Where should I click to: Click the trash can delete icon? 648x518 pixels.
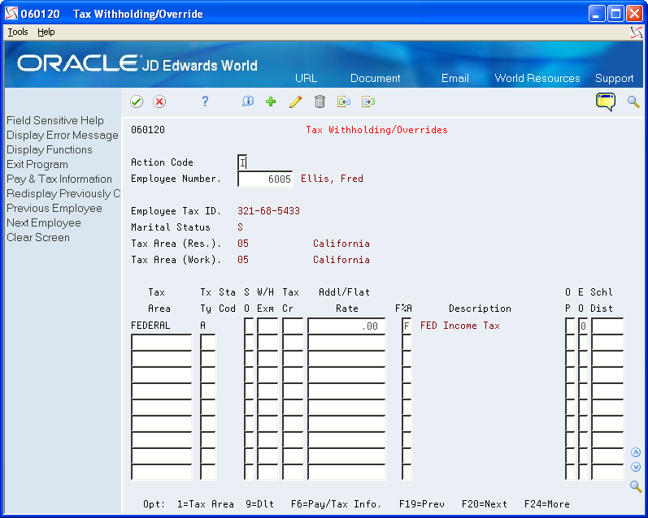pos(320,101)
